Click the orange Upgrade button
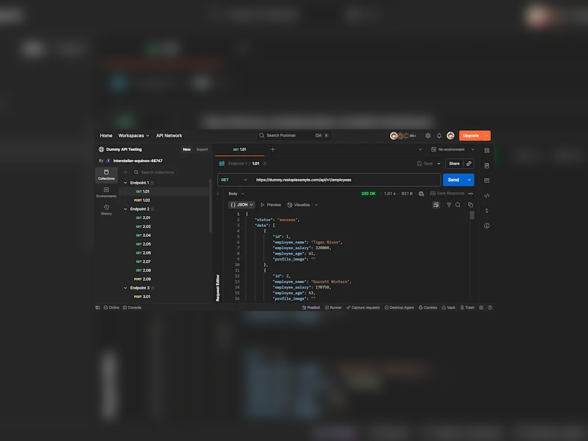Viewport: 588px width, 441px height. coord(470,136)
